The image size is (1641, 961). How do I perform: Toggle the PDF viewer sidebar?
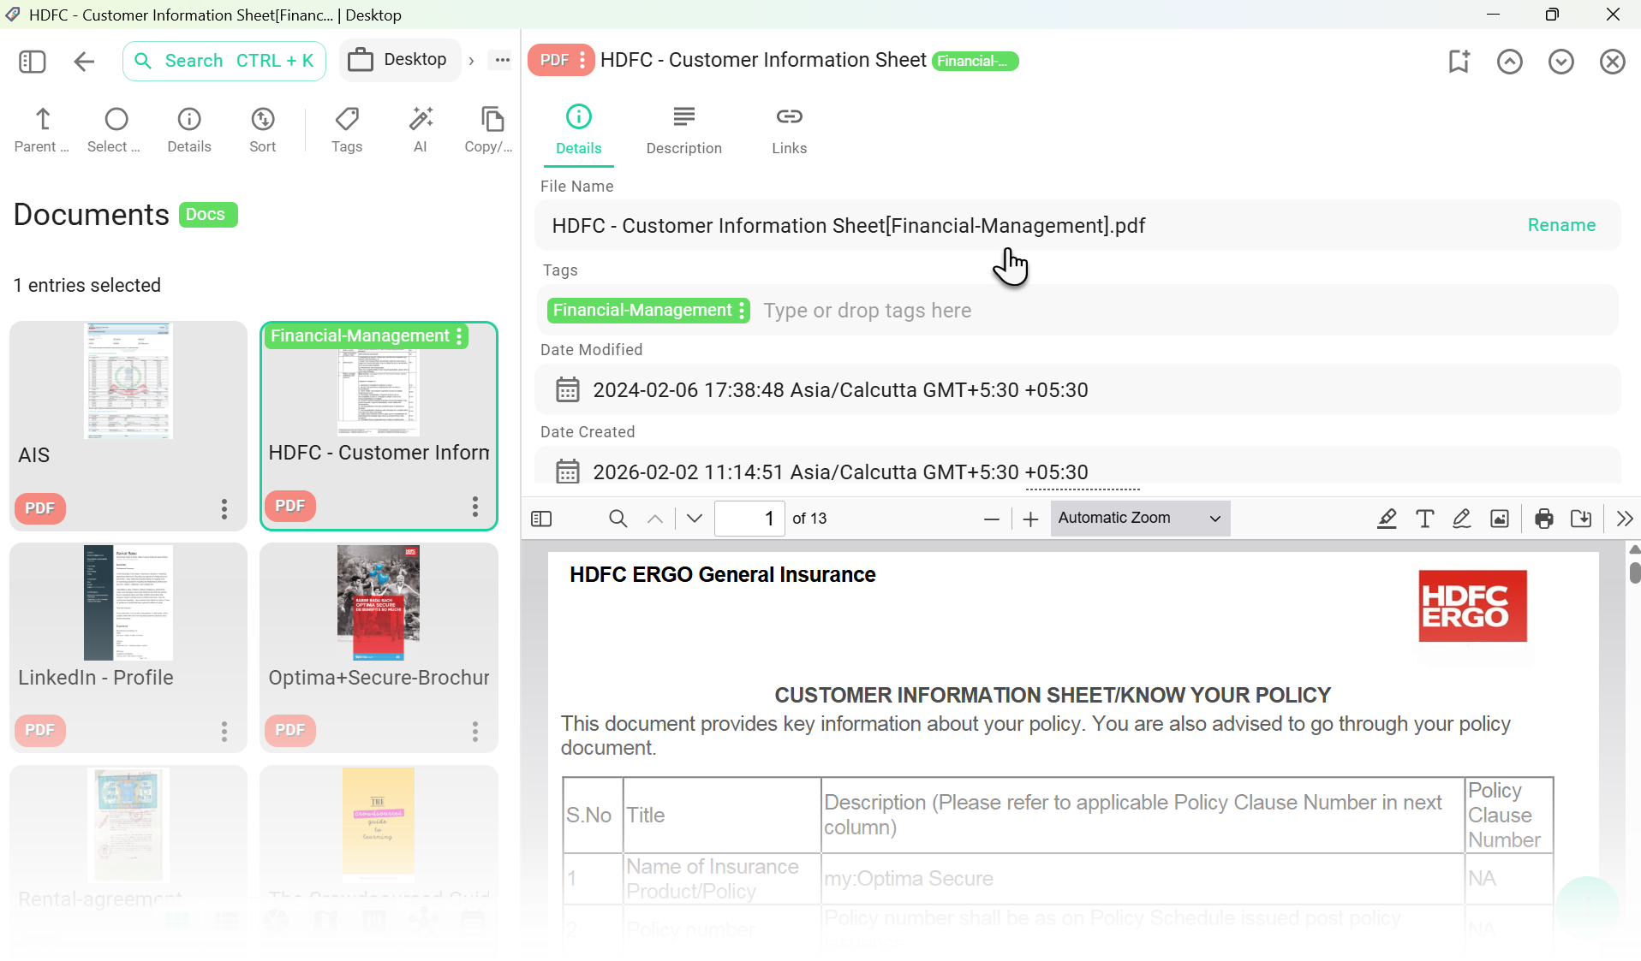tap(541, 519)
